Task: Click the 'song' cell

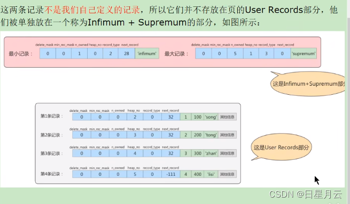Action: point(211,117)
